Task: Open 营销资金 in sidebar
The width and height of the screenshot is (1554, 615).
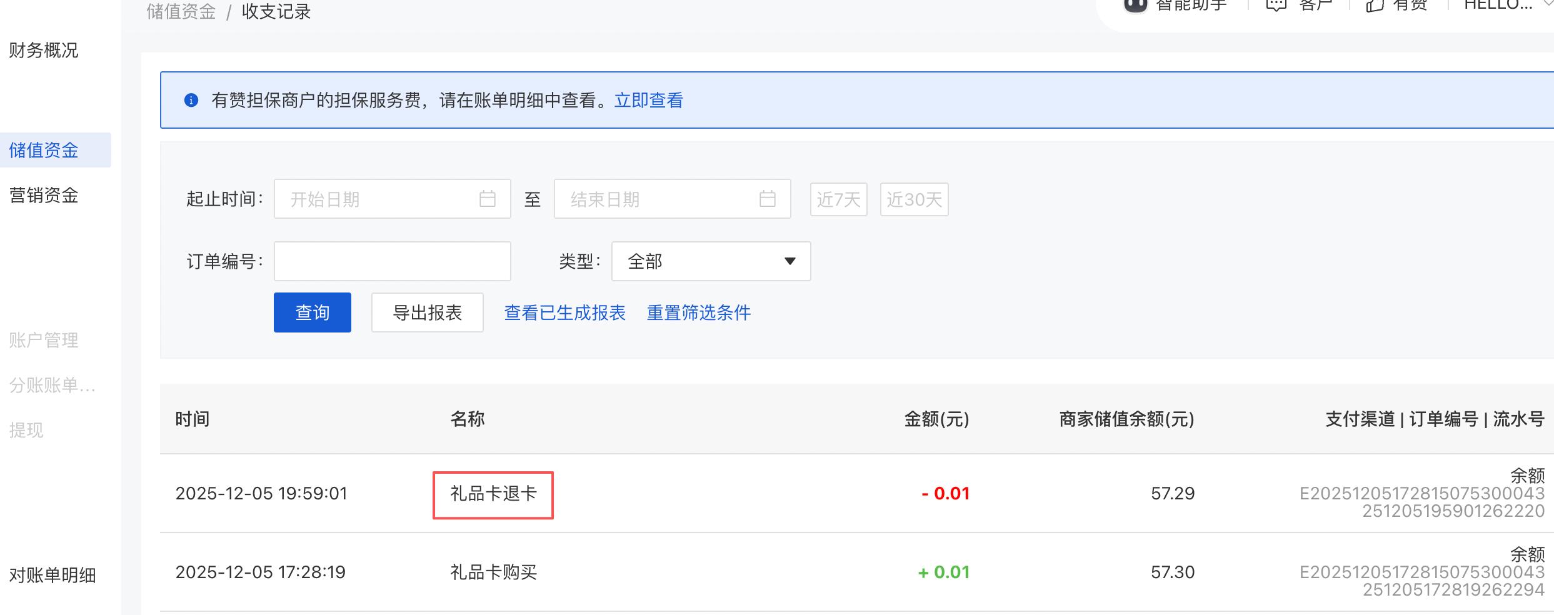Action: (44, 196)
